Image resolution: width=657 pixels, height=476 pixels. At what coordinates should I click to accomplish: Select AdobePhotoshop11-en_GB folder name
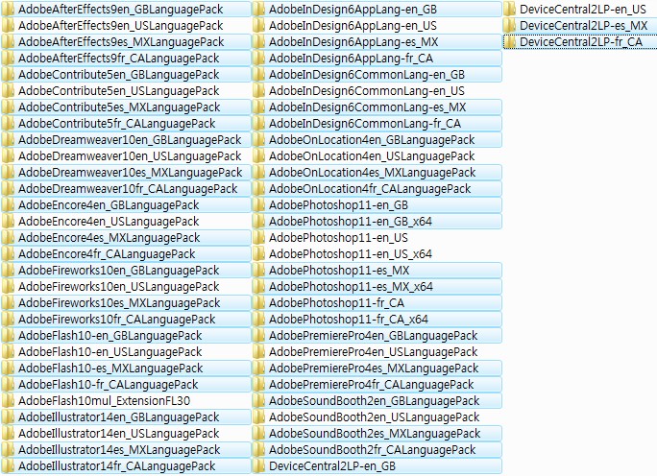[338, 205]
